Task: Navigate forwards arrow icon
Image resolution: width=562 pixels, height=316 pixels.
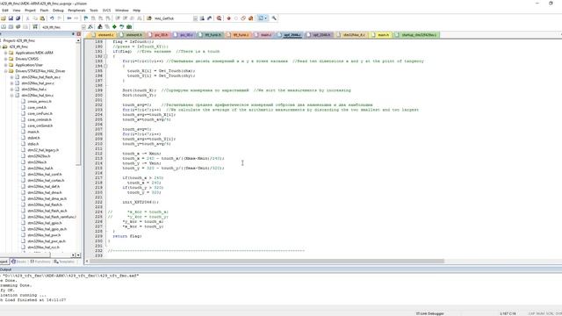Action: 76,18
